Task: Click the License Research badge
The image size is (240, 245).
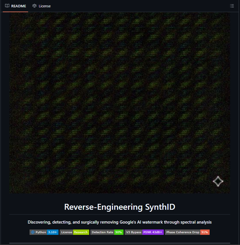Action: 74,232
